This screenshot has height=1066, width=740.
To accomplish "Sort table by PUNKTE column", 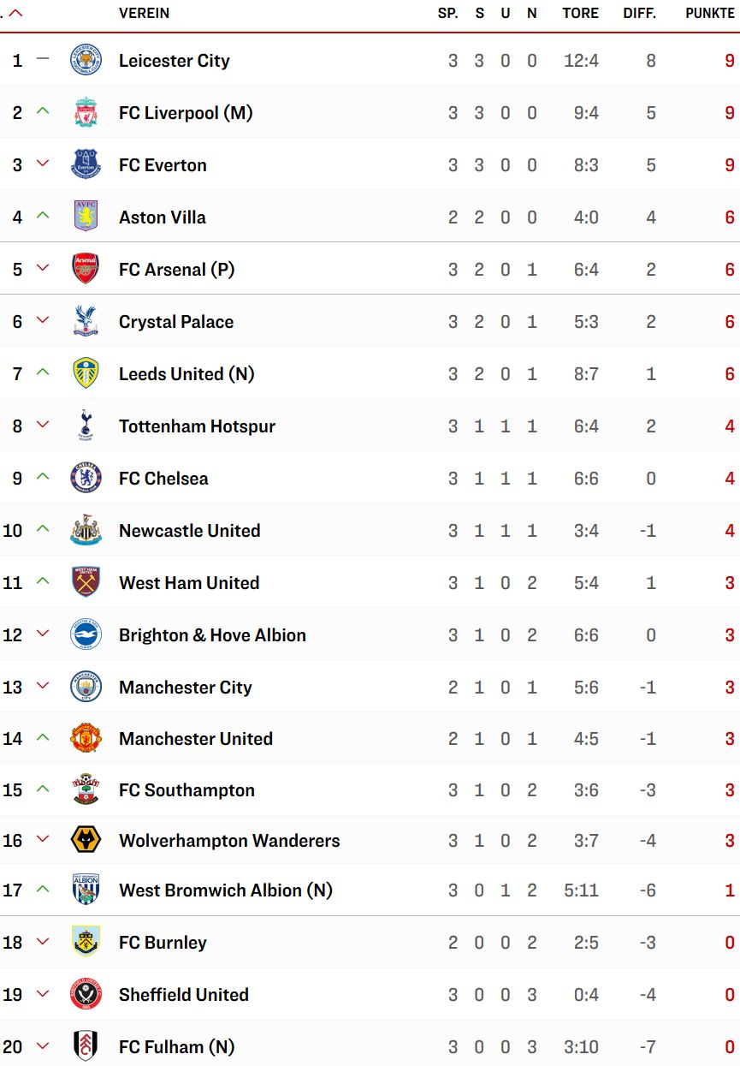I will pos(710,13).
